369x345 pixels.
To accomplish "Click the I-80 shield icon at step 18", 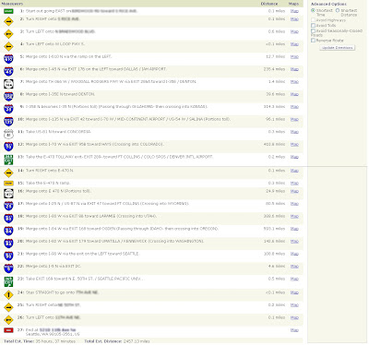I will (x=8, y=219).
